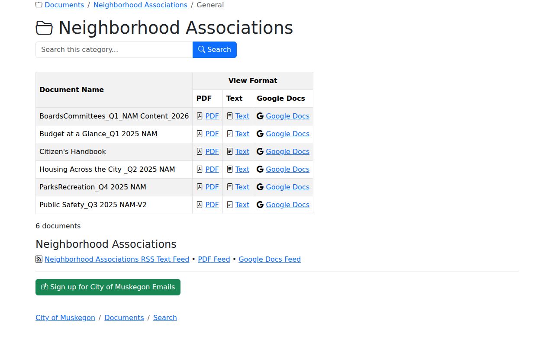The height and width of the screenshot is (346, 554).
Task: Open Documents link in footer
Action: 124,317
